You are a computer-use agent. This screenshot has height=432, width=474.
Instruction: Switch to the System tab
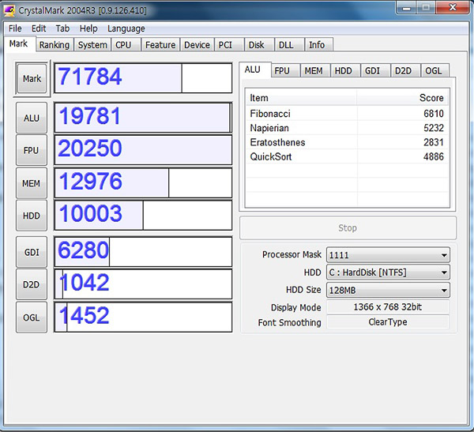pos(92,45)
